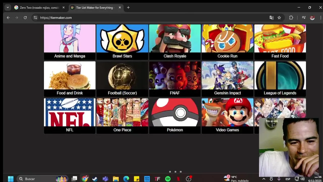
Task: Show hidden system tray icons
Action: click(264, 179)
